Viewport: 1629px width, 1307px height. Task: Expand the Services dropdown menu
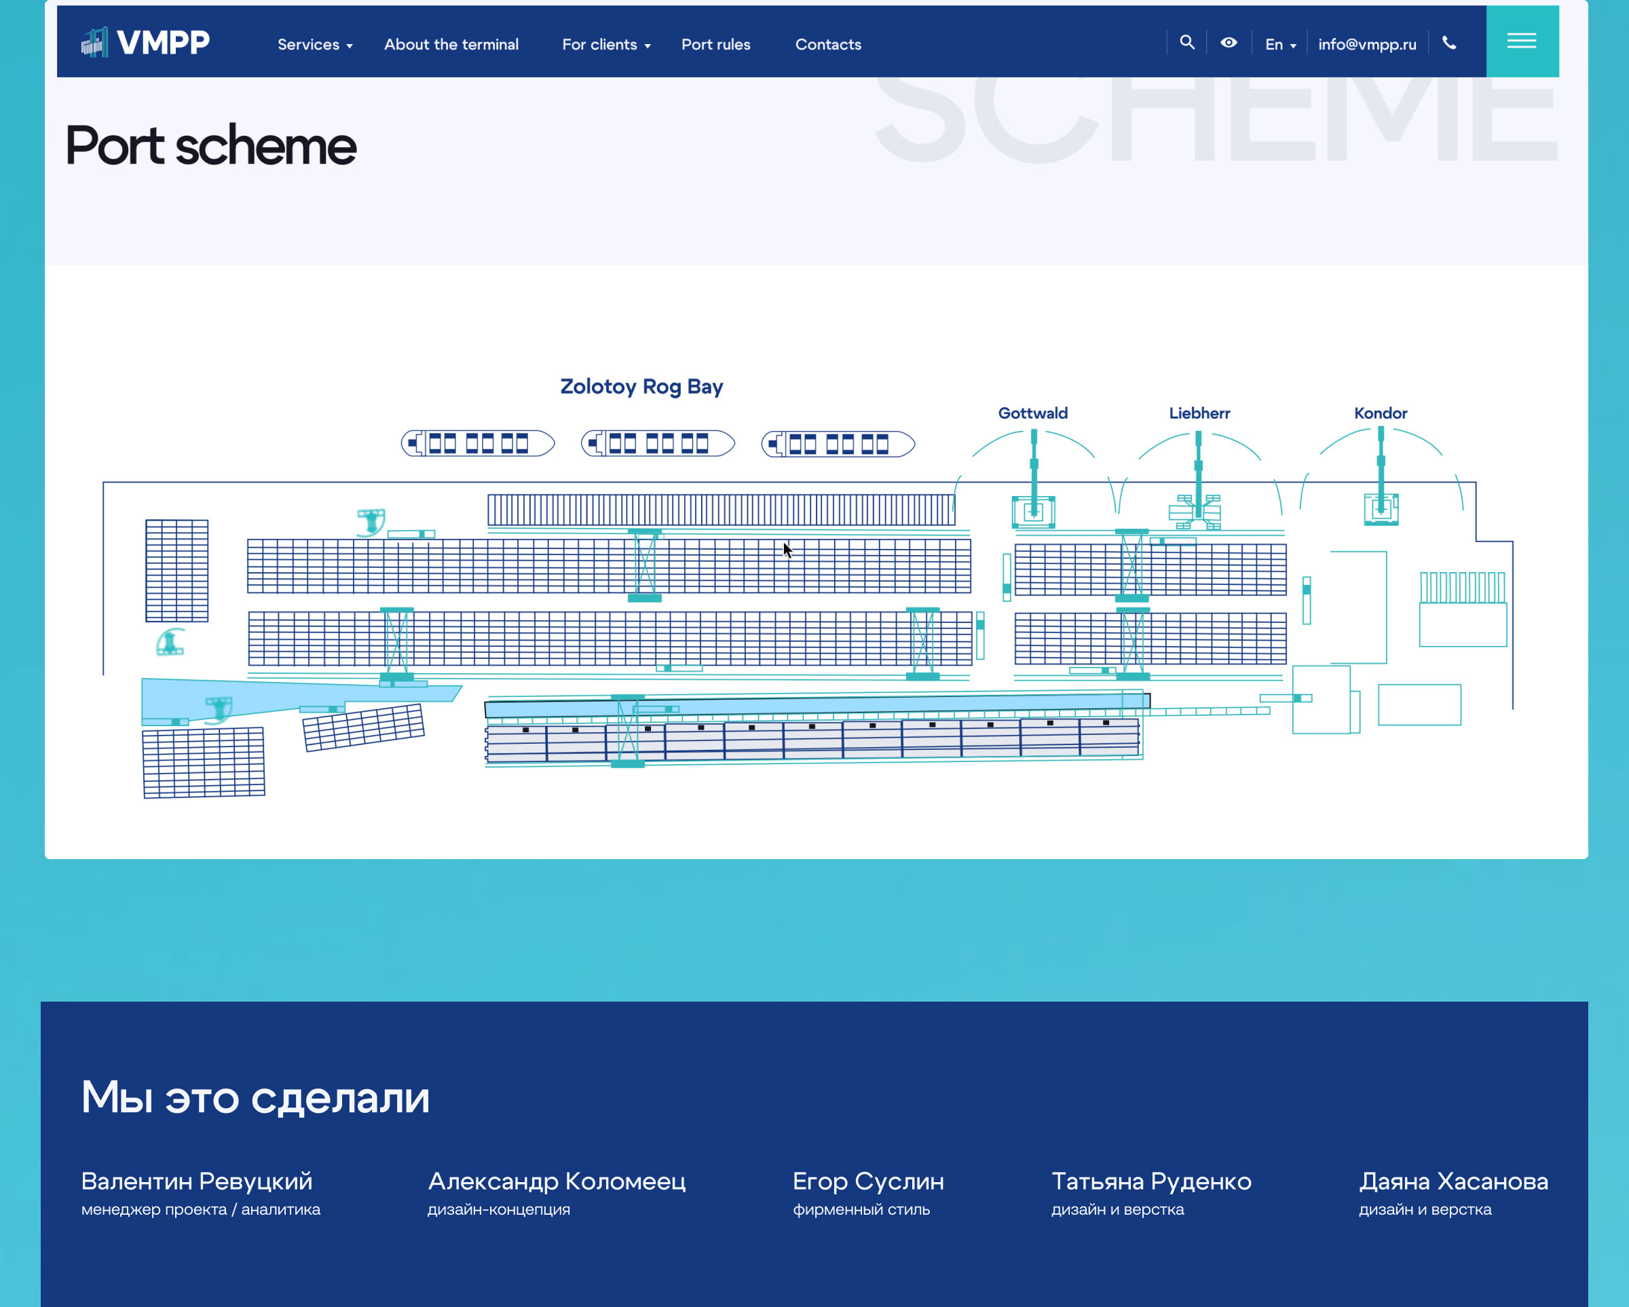point(314,45)
